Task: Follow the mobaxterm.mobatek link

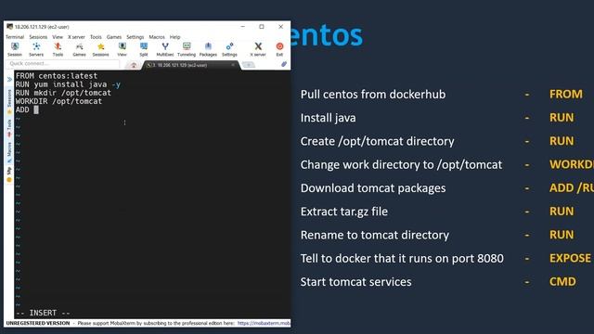Action: tap(264, 324)
